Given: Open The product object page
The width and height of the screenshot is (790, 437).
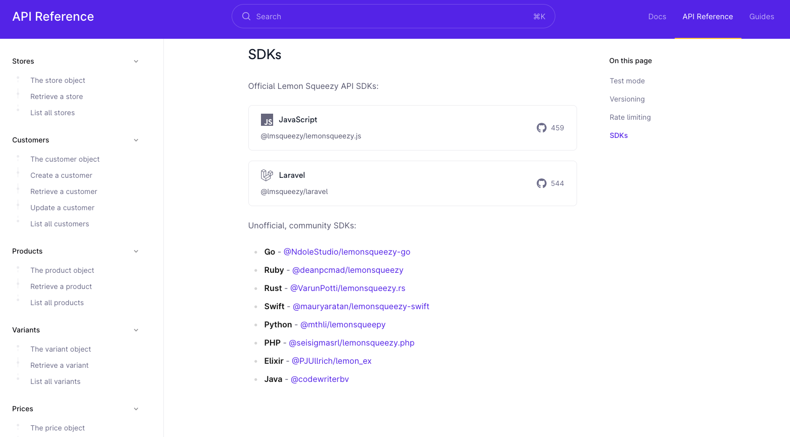Looking at the screenshot, I should click(62, 270).
